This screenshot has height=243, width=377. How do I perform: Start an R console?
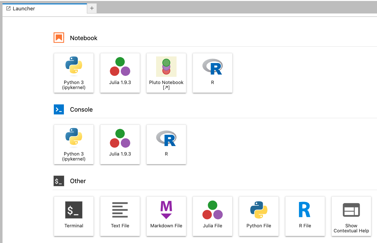166,144
